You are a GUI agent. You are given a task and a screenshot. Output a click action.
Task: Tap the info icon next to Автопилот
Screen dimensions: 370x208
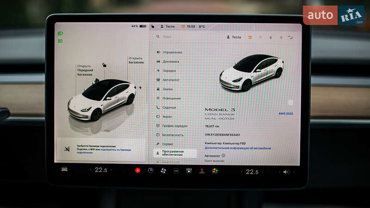(223, 155)
